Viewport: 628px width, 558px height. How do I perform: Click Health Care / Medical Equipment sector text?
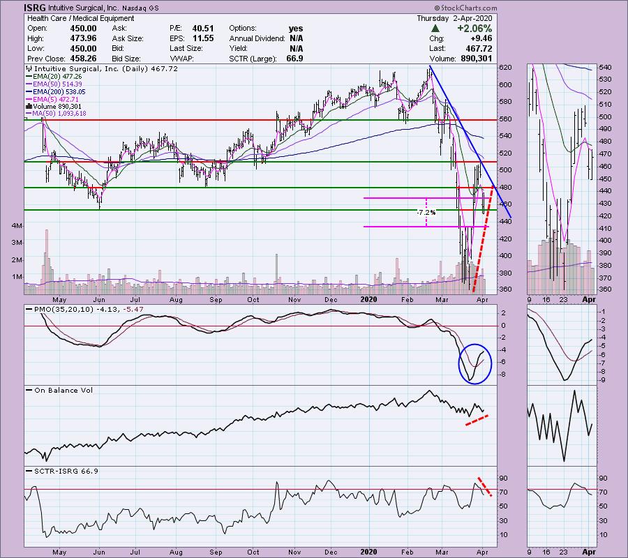(x=80, y=18)
